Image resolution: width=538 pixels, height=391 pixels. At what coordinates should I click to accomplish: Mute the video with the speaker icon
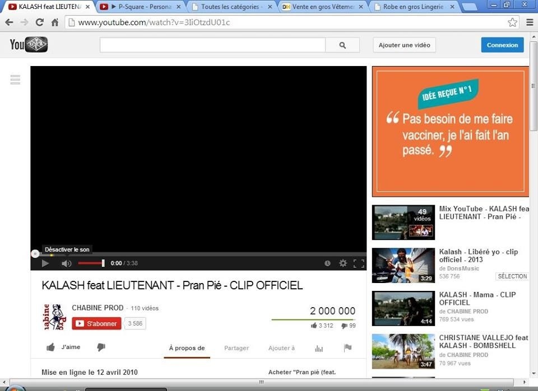tap(67, 263)
